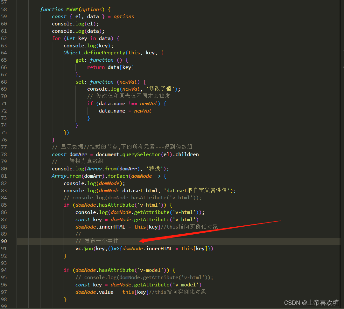This screenshot has width=344, height=309.
Task: Click commented-out getAttribute code on line 95
Action: click(144, 278)
